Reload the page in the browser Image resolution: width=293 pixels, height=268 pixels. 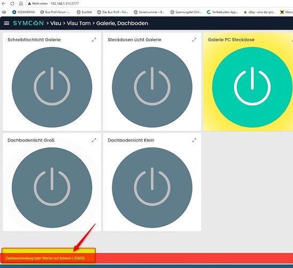click(x=12, y=3)
